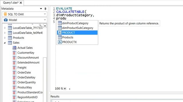Select the ExtendedAmount column icon
183x102 pixels.
coord(14,63)
